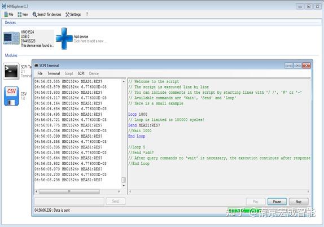Click Search for devices
The width and height of the screenshot is (324, 227).
[47, 14]
